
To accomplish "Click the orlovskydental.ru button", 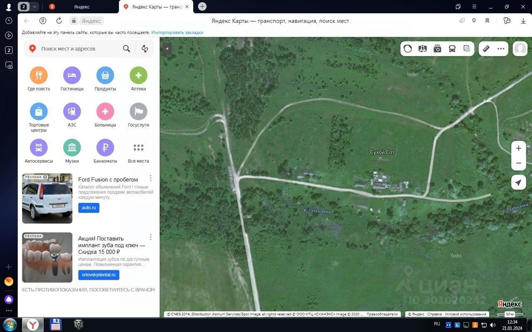I will (99, 275).
